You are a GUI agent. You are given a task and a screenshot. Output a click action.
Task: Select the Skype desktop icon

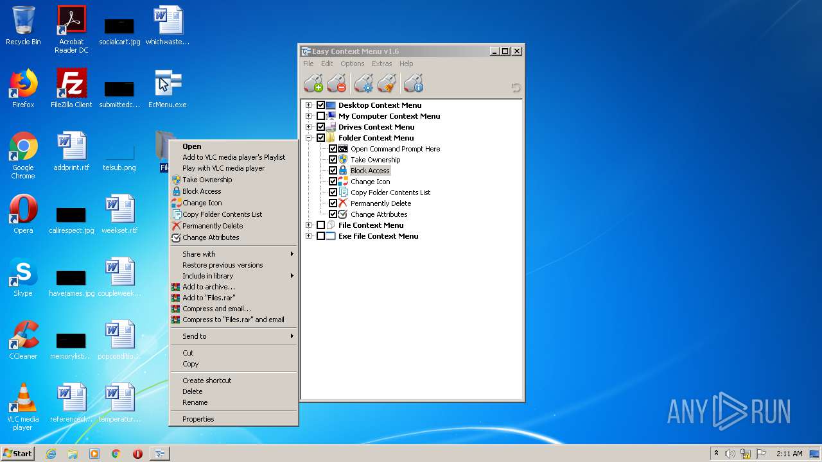click(23, 277)
